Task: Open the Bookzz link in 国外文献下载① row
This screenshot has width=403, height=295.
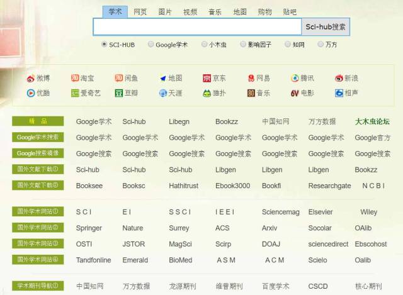Action: click(x=366, y=170)
